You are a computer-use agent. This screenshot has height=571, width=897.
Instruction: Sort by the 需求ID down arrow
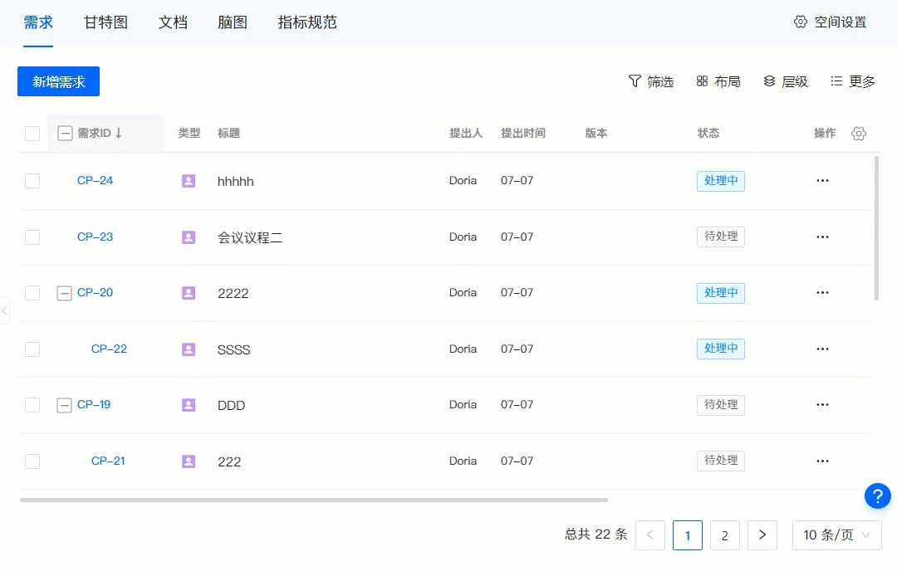(119, 133)
